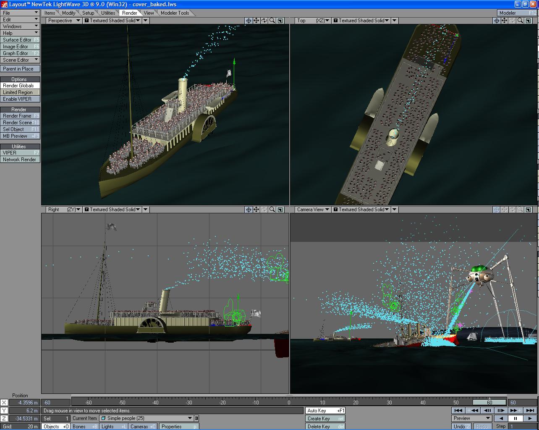Step back one frame
This screenshot has height=430, width=539.
(x=488, y=410)
